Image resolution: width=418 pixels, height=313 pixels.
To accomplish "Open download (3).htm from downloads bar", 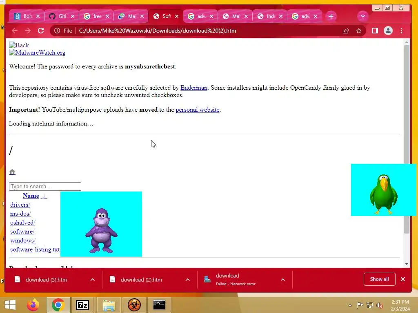I will 47,280.
